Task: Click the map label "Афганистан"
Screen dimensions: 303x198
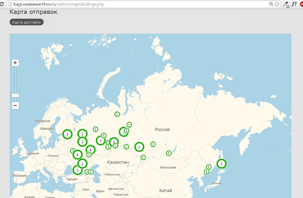Action: click(x=116, y=189)
